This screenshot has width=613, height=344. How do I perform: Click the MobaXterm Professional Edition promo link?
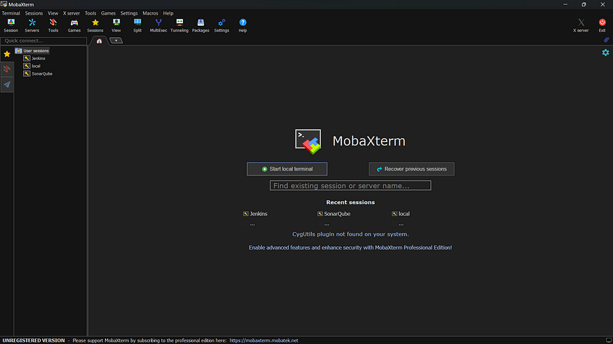[x=350, y=248]
